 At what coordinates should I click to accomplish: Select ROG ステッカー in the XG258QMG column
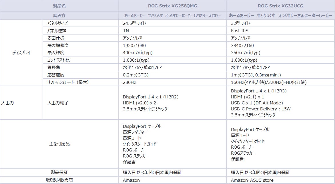pos(136,156)
